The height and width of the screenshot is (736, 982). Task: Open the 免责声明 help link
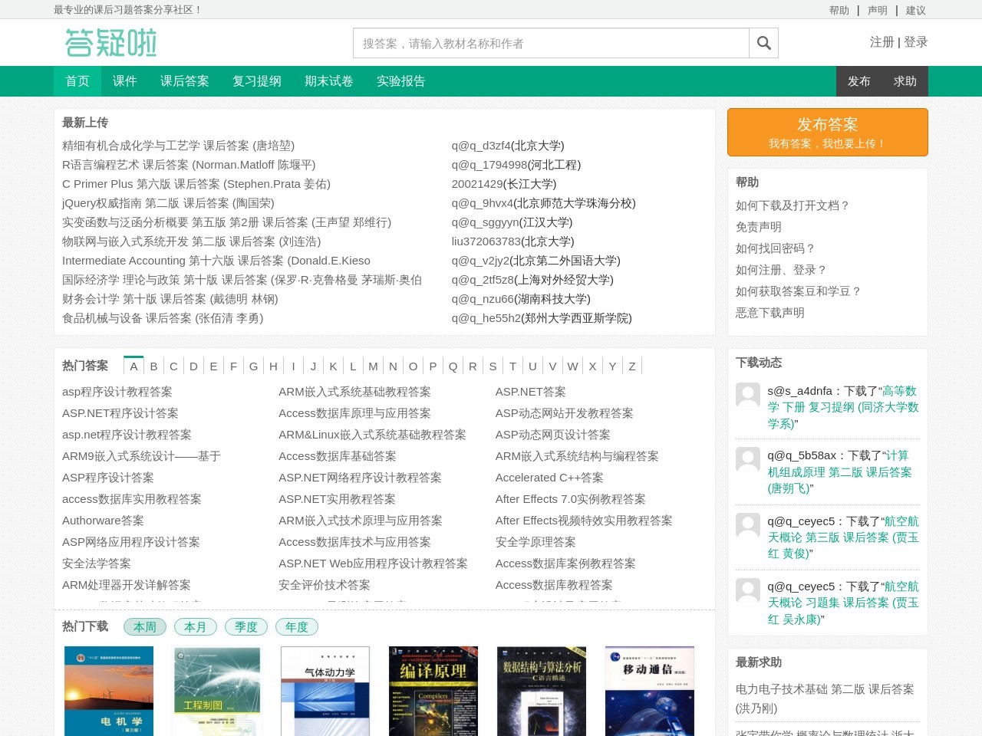point(759,227)
